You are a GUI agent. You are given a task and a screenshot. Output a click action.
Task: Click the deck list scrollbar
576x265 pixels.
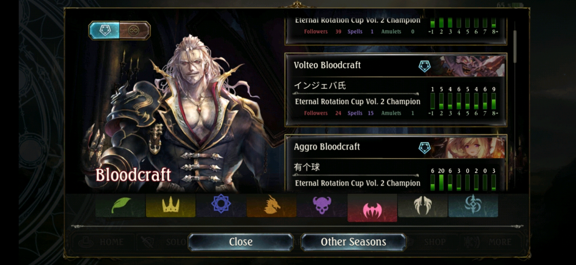pos(515,47)
